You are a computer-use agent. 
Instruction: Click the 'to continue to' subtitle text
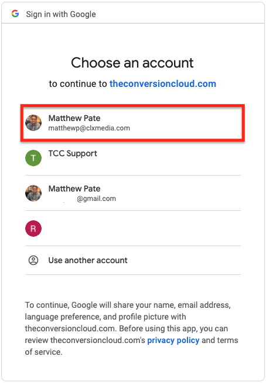(78, 84)
